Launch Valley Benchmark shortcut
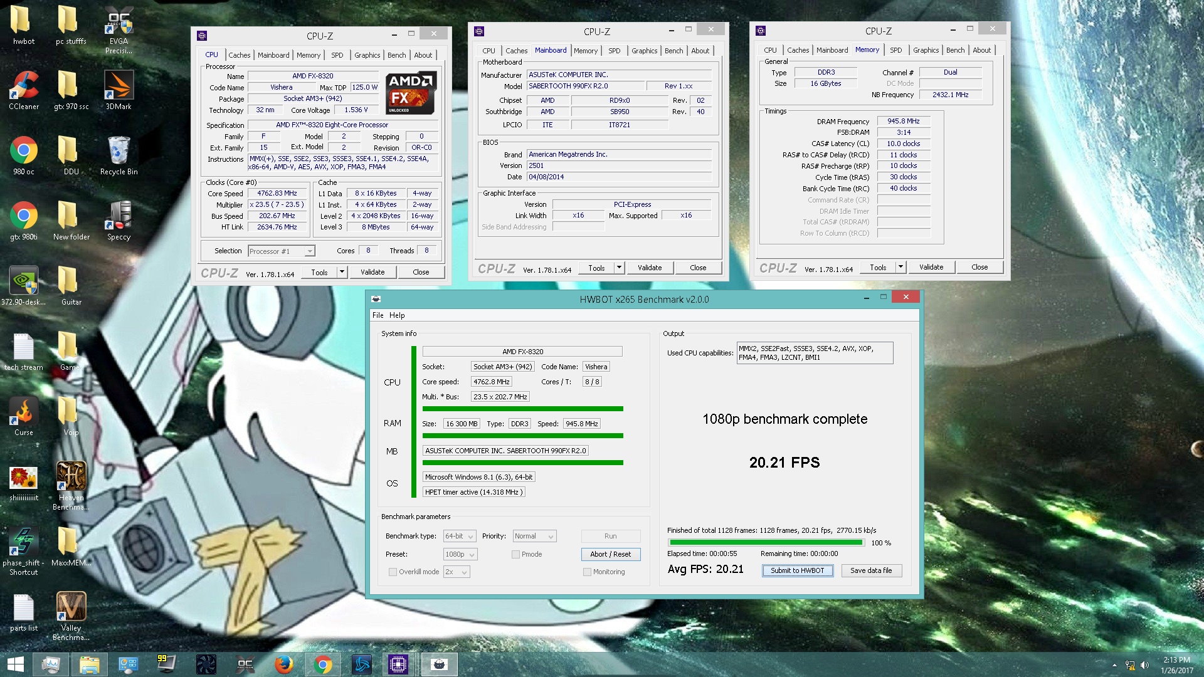Image resolution: width=1204 pixels, height=677 pixels. 71,617
